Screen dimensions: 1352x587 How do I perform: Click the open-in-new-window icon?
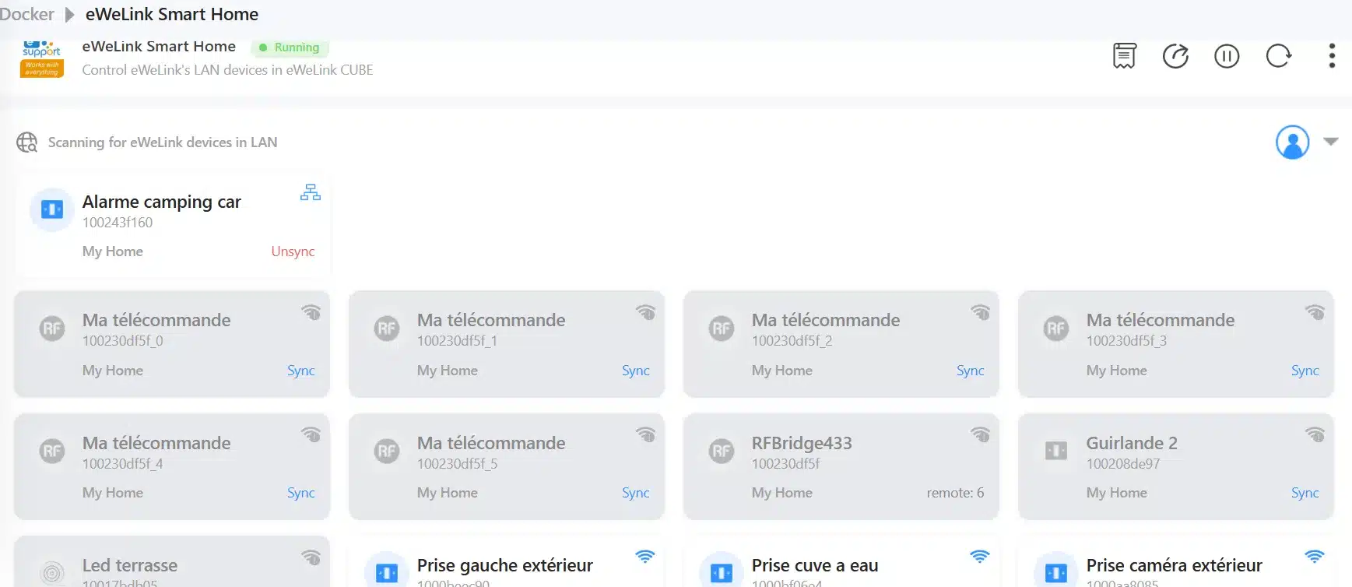pos(1175,56)
